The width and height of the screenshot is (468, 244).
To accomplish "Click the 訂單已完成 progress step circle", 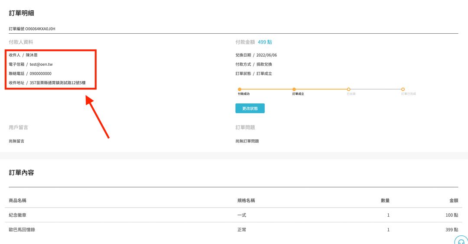I will pyautogui.click(x=403, y=90).
